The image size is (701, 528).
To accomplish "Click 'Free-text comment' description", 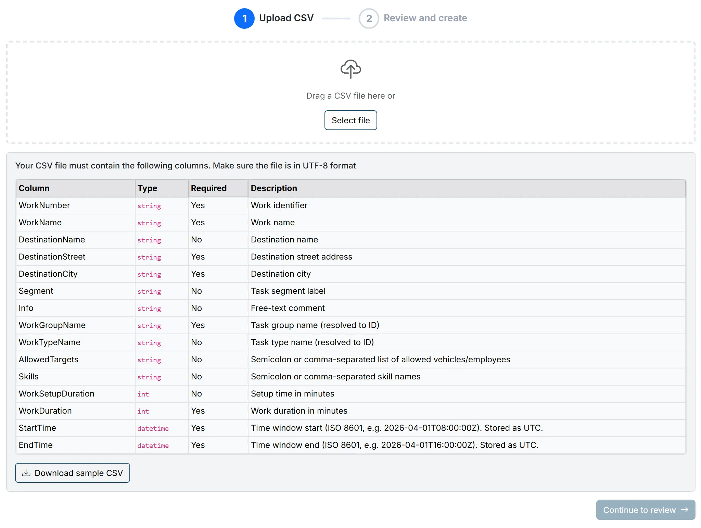I will pos(288,308).
